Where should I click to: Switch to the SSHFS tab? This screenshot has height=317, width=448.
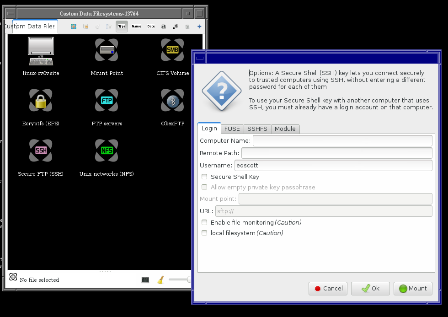257,129
